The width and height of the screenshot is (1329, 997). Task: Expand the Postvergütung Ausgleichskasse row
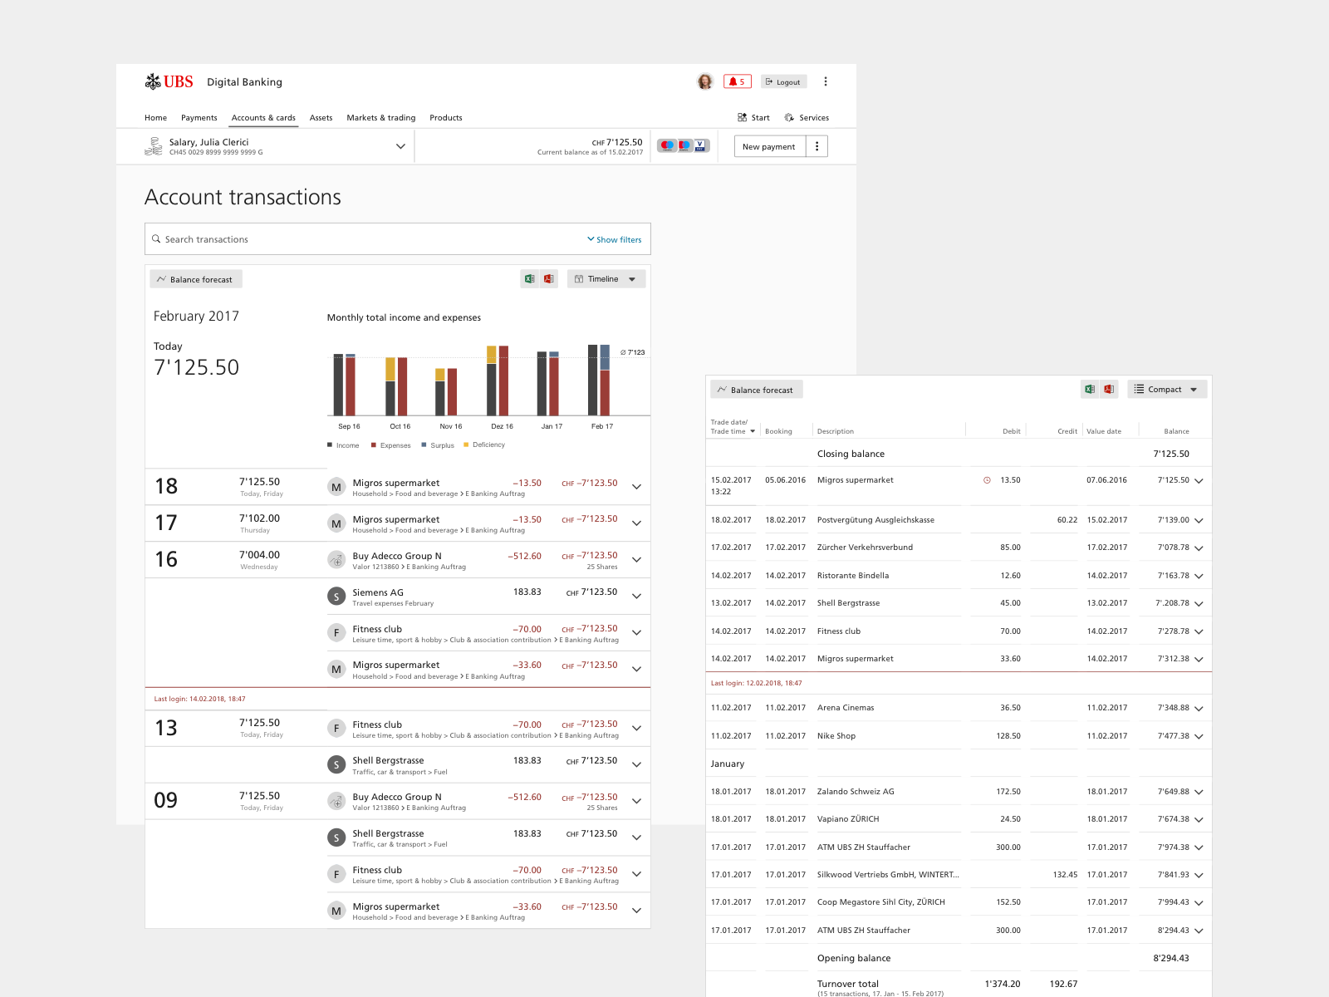pyautogui.click(x=1199, y=520)
